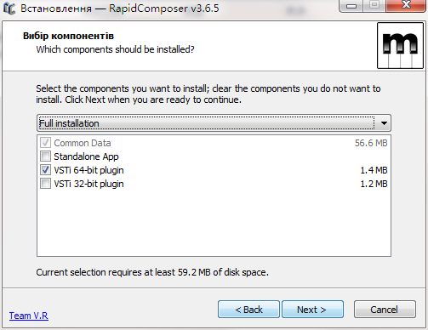This screenshot has height=330, width=428.
Task: Click the maximize window button
Action: 374,5
